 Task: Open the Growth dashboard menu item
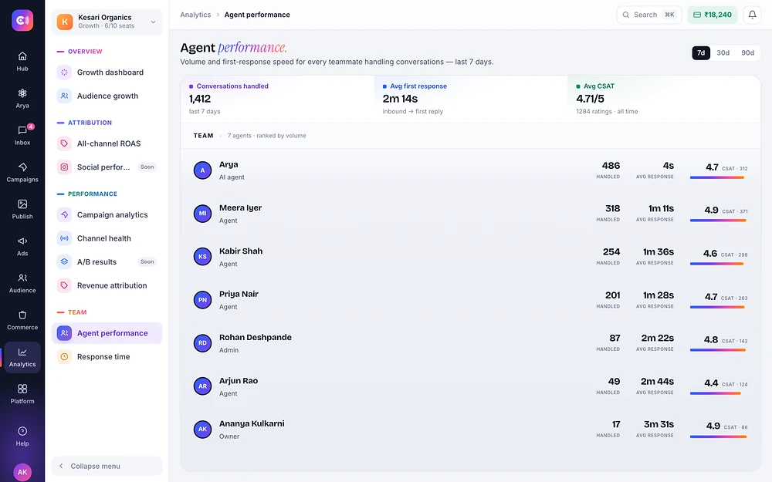pyautogui.click(x=107, y=72)
